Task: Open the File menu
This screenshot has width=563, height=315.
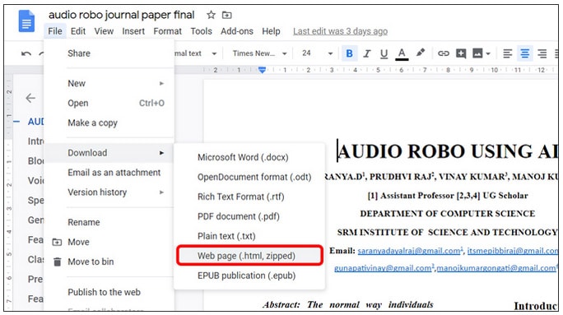Action: 55,31
